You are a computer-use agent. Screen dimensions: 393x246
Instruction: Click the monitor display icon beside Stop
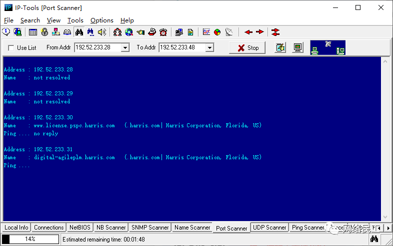pyautogui.click(x=298, y=47)
